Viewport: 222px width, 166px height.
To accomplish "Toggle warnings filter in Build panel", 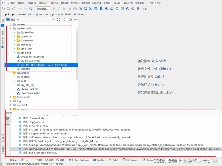I will pyautogui.click(x=7, y=124).
